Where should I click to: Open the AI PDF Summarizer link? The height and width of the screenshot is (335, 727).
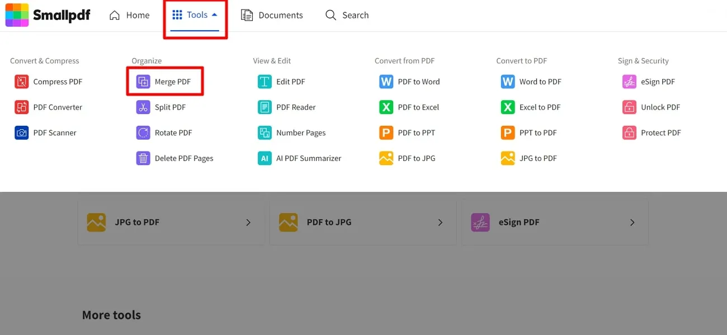(300, 158)
